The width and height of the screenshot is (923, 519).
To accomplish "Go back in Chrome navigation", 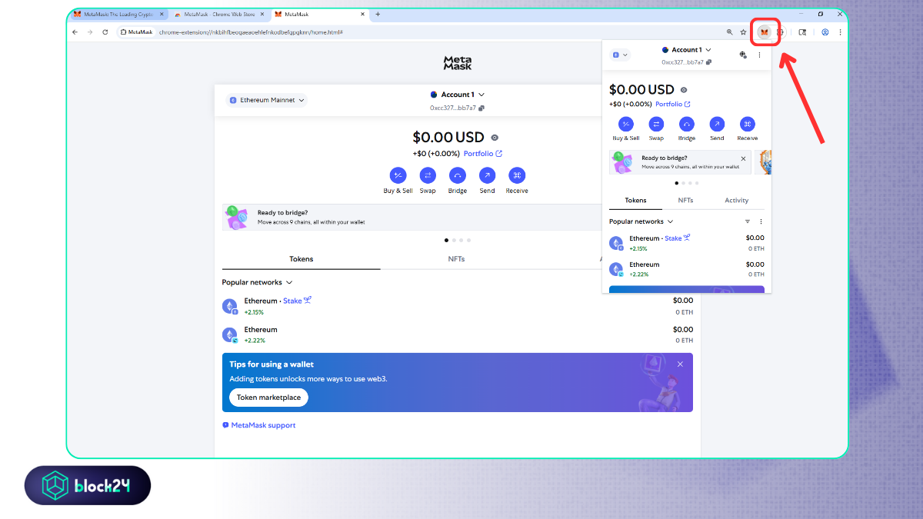I will click(75, 32).
